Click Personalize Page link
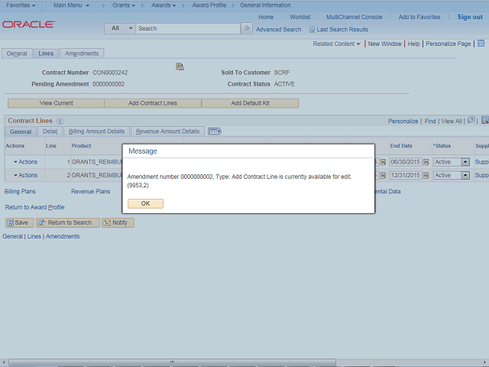 pos(449,44)
